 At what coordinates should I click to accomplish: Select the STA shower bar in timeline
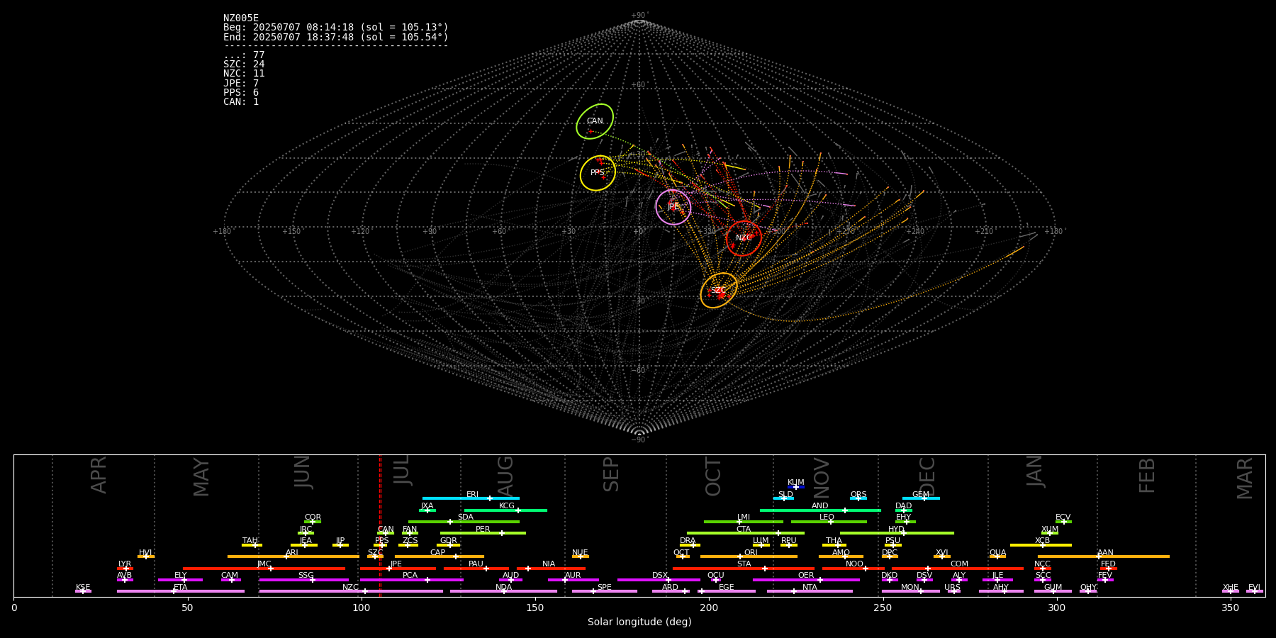tap(744, 568)
